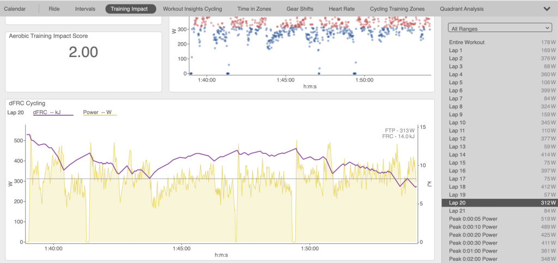This screenshot has height=263, width=558.
Task: Select the Training Impact tab
Action: pyautogui.click(x=131, y=9)
